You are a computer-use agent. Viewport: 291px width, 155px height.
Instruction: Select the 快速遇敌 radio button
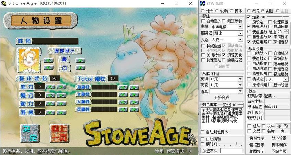[x=249, y=32]
